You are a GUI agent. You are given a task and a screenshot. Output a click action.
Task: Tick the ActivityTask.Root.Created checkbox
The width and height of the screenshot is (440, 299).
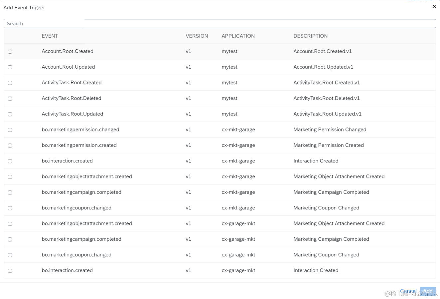(10, 83)
